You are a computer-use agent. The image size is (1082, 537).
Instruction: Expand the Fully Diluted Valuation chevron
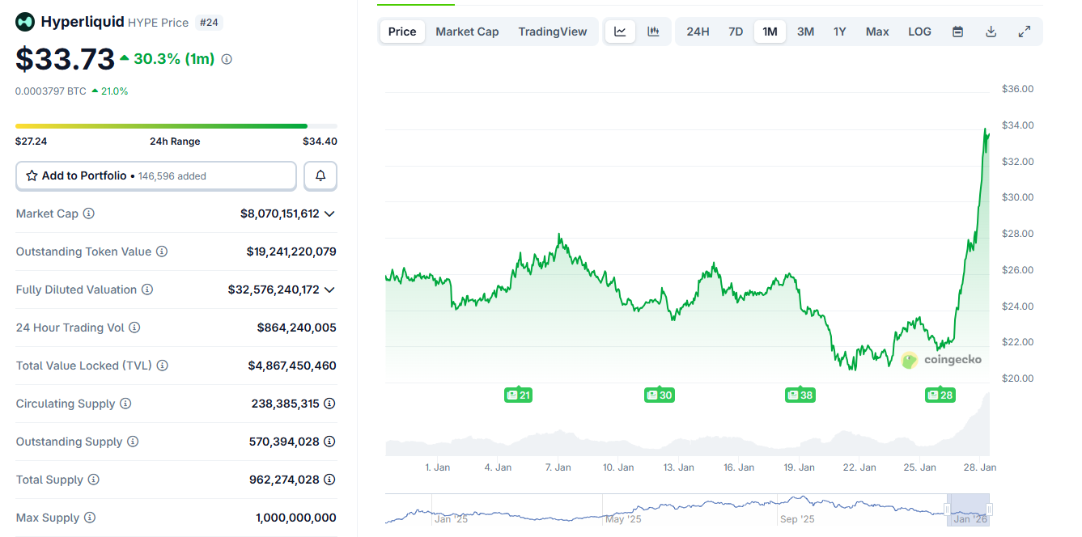329,290
